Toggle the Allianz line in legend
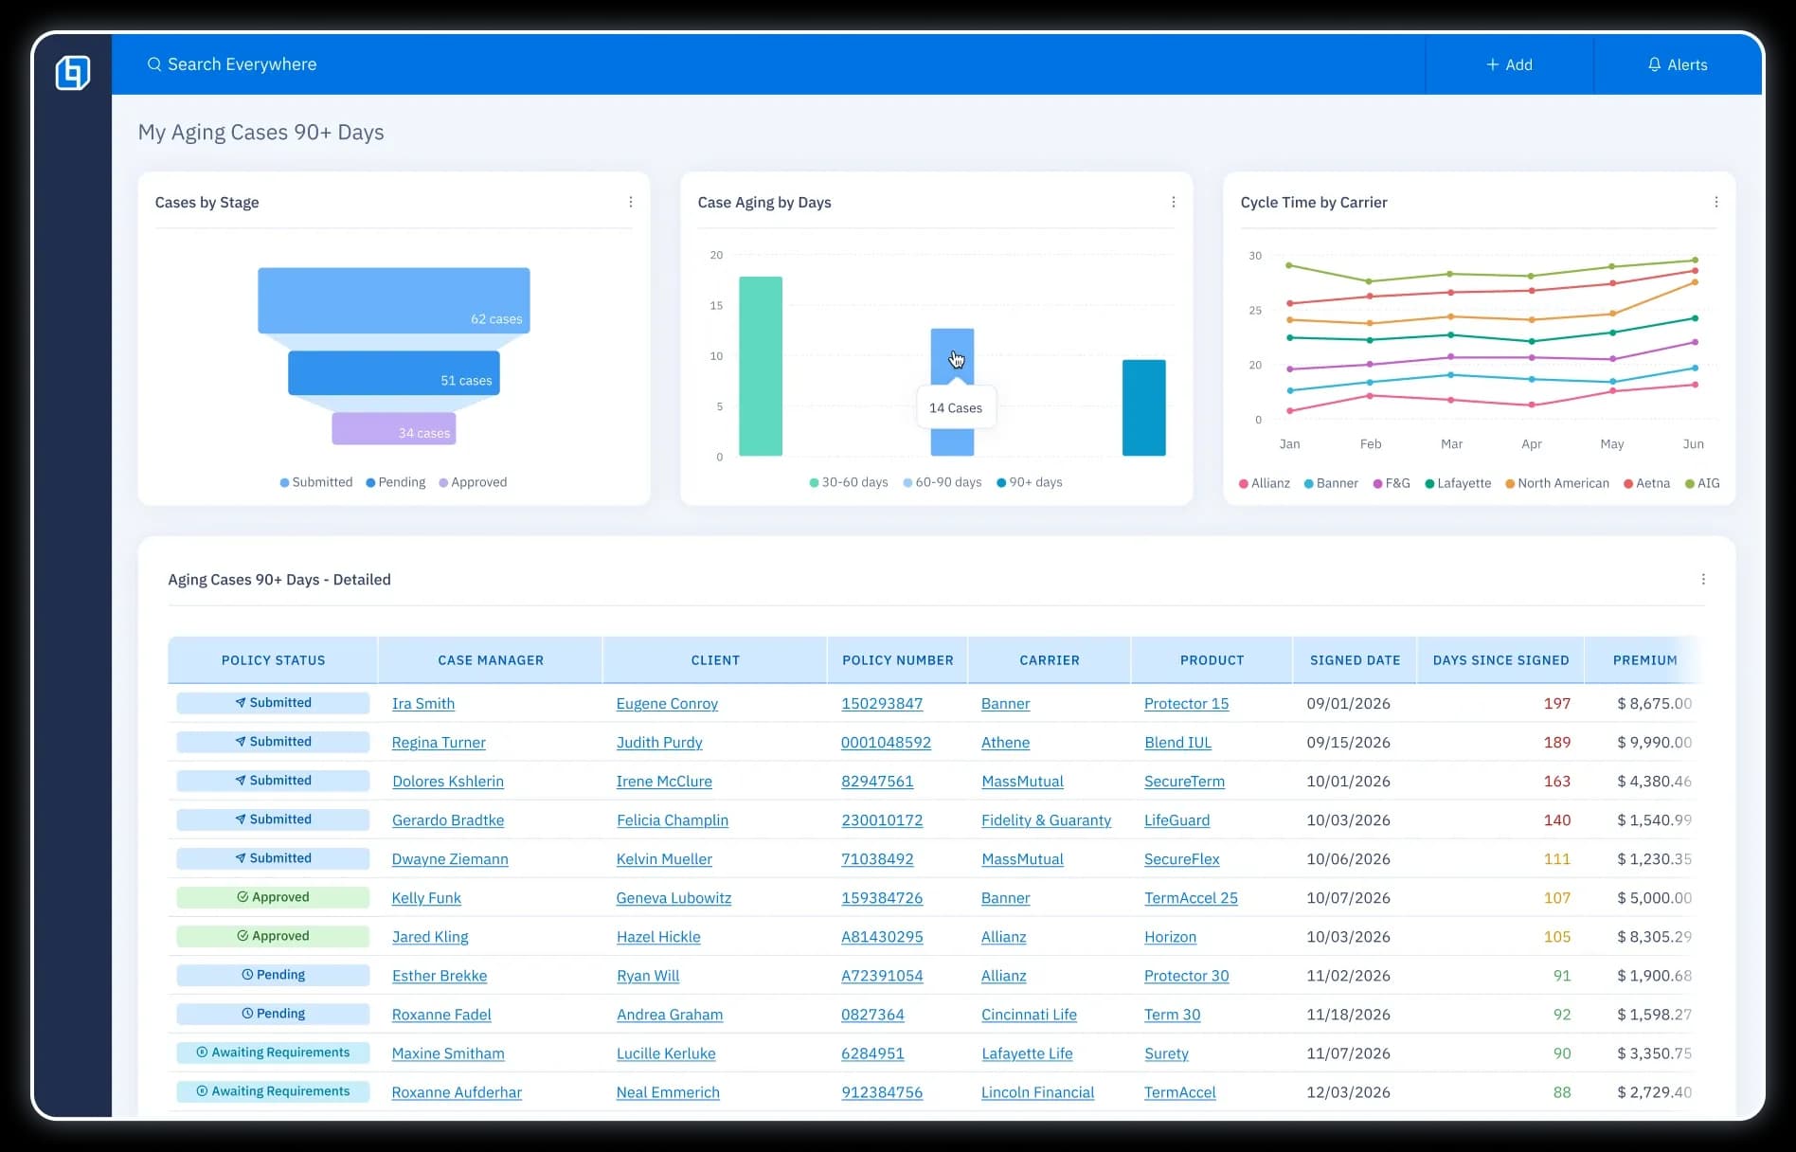The image size is (1796, 1152). click(1264, 483)
